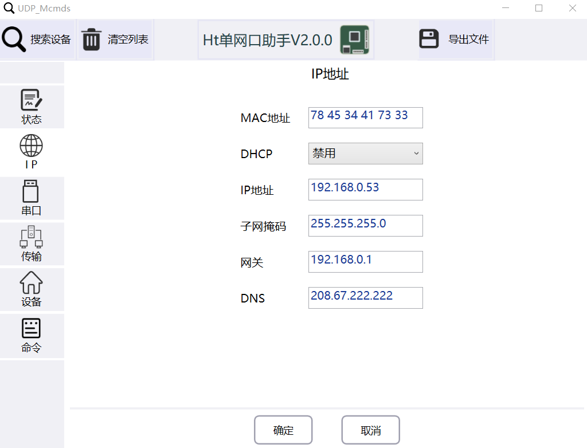The image size is (587, 448).
Task: Edit the DNS field 208.67.222.222
Action: (365, 298)
